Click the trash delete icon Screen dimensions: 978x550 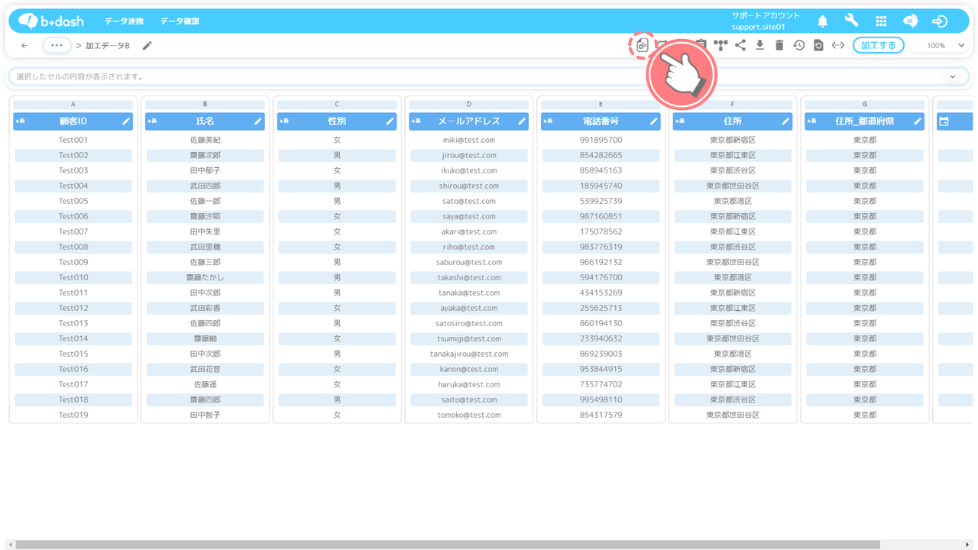(x=779, y=46)
